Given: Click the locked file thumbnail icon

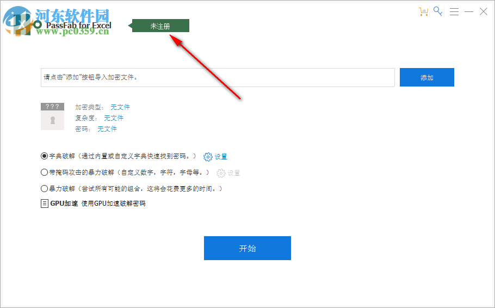Looking at the screenshot, I should (52, 116).
